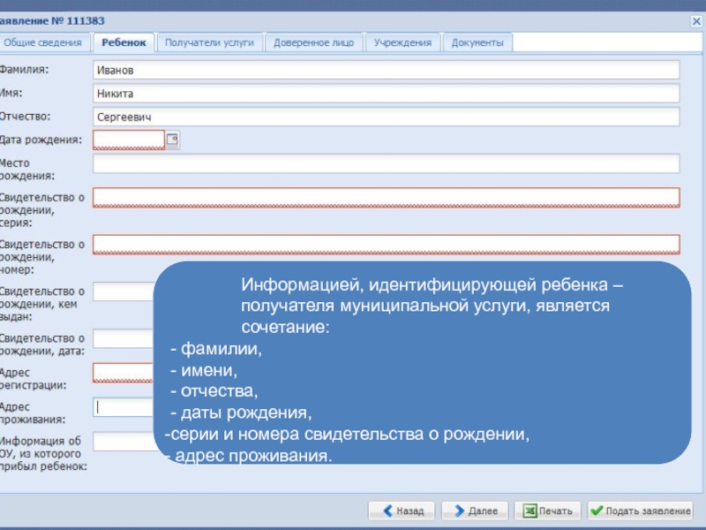Switch to the Общие сведения tab
Screen dimensions: 706x530
tap(48, 42)
